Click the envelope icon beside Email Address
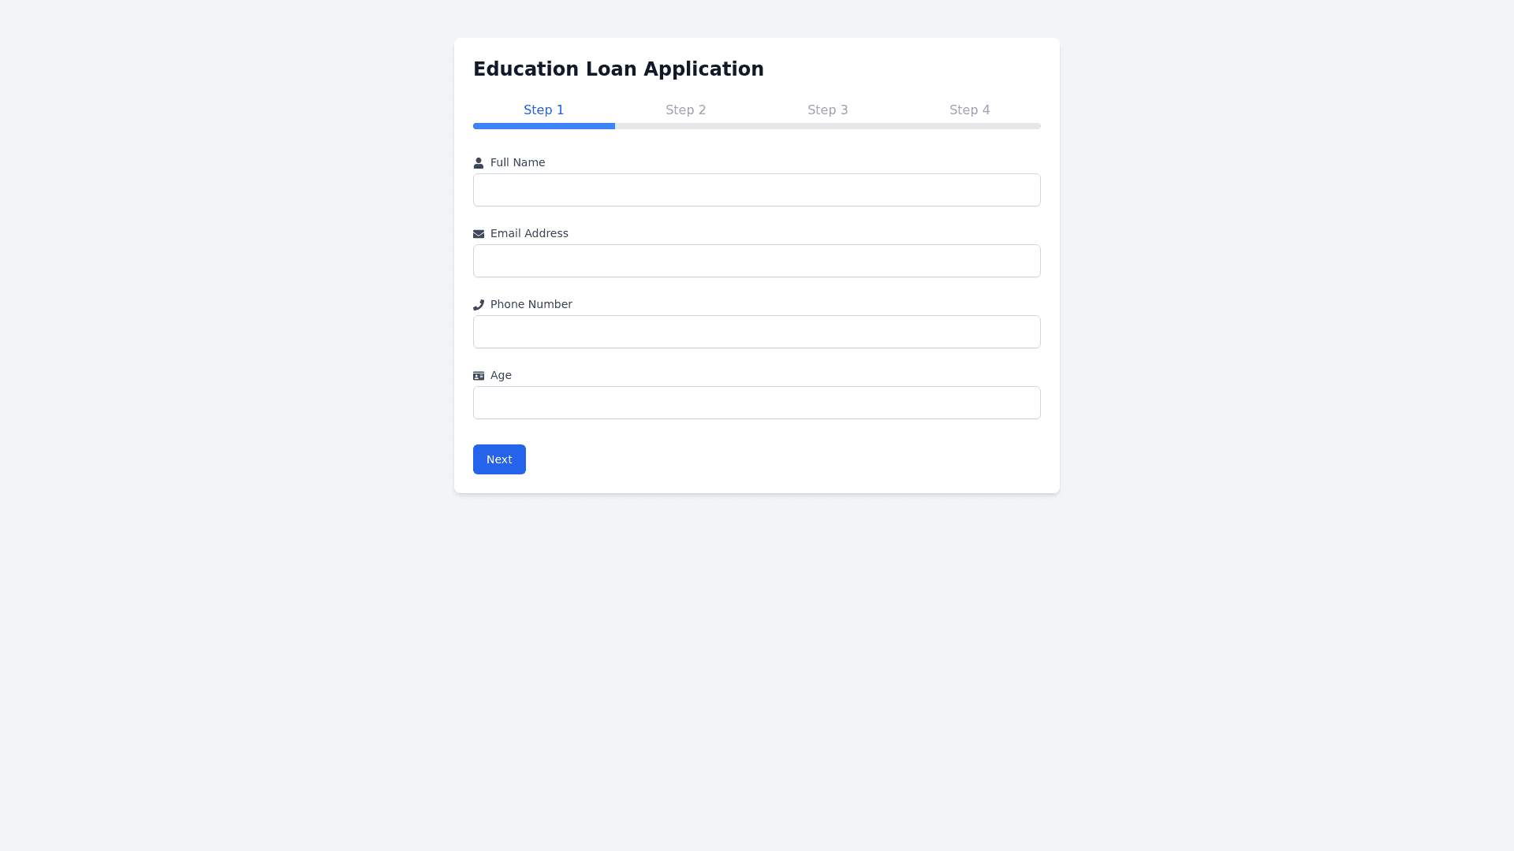1514x851 pixels. (479, 234)
